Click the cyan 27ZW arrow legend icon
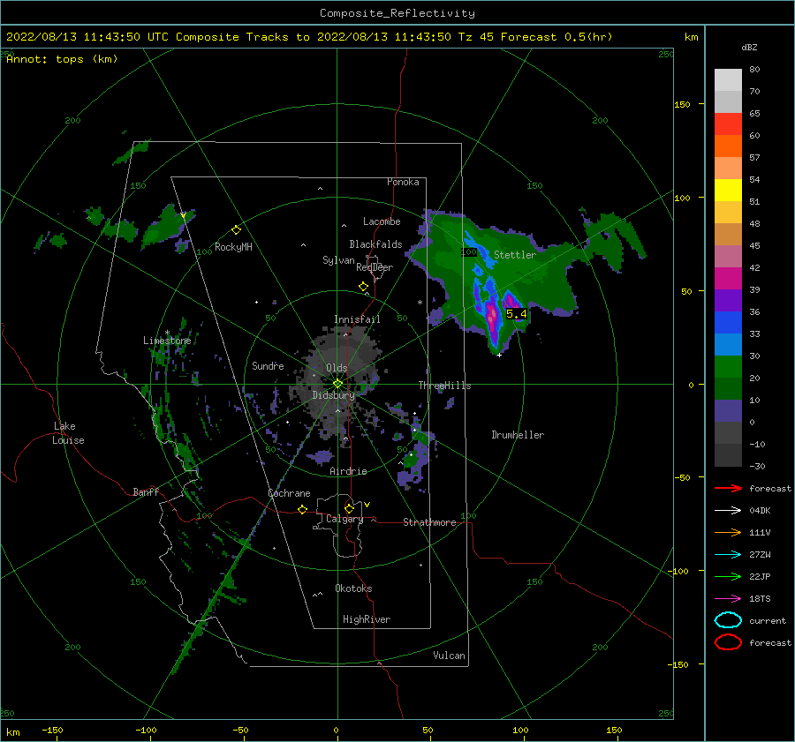The height and width of the screenshot is (742, 795). click(728, 555)
